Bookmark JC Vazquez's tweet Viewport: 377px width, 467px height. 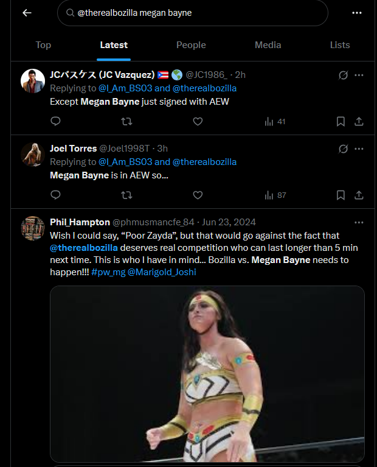pyautogui.click(x=341, y=121)
